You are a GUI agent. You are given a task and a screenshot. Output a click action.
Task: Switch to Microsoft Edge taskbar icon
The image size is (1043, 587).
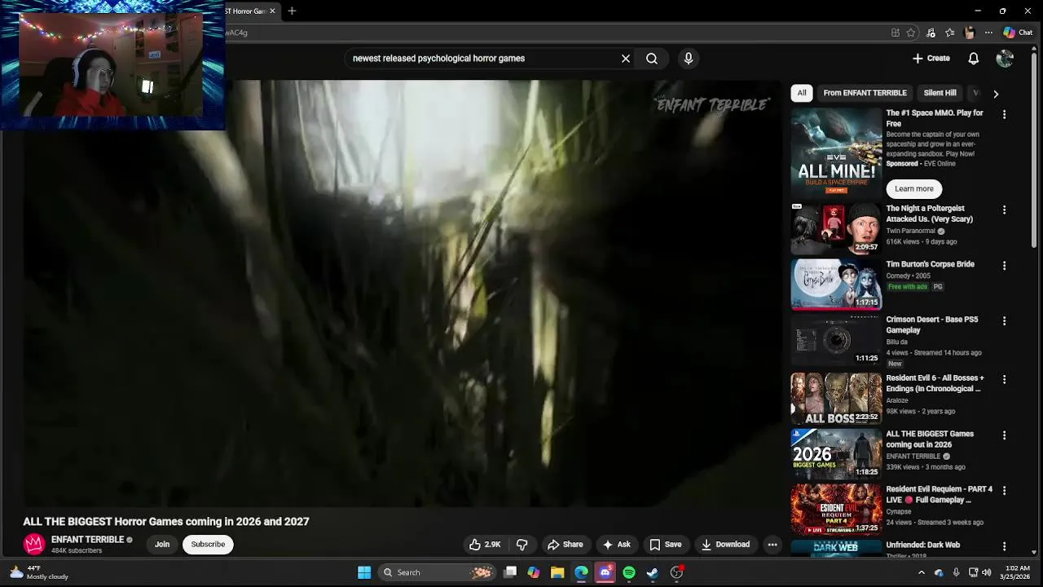click(581, 572)
